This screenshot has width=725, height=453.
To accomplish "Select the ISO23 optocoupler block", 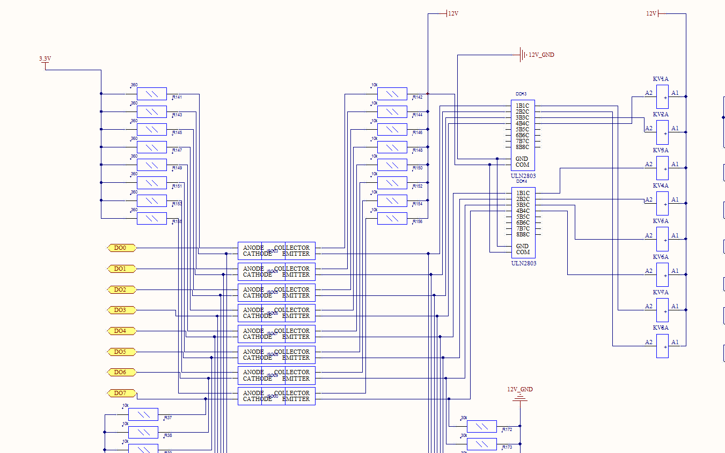I will point(276,251).
